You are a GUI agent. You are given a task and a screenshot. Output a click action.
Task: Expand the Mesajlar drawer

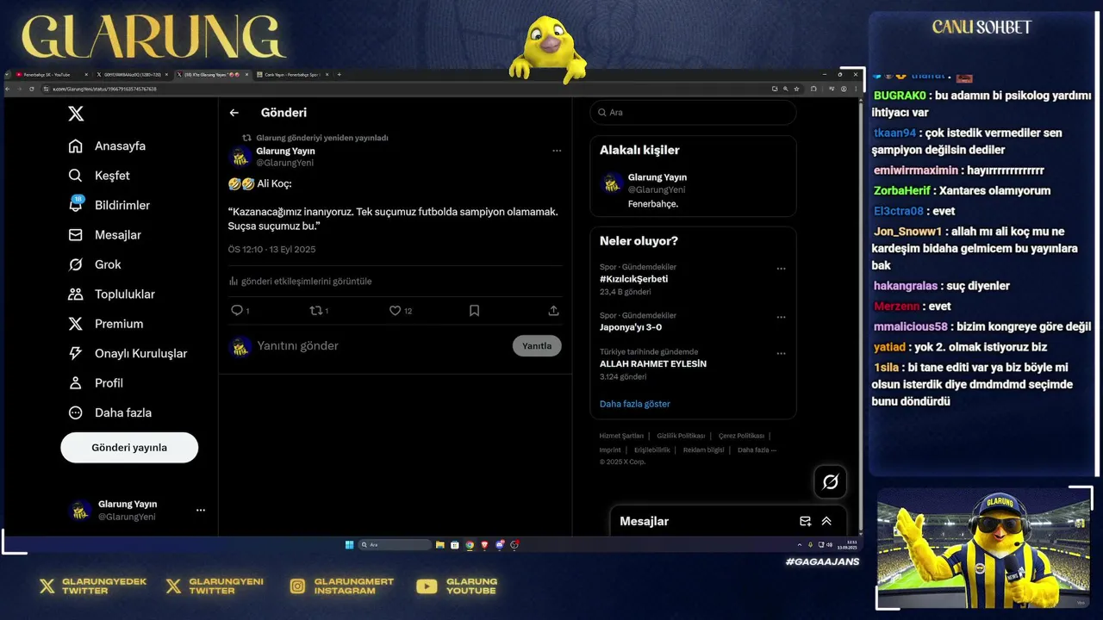point(826,521)
